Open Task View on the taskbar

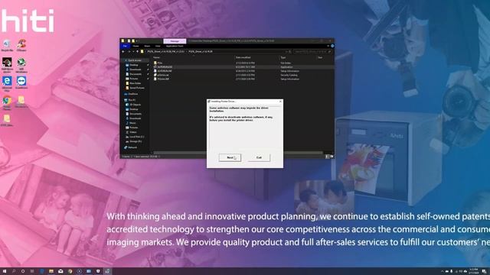tap(32, 271)
